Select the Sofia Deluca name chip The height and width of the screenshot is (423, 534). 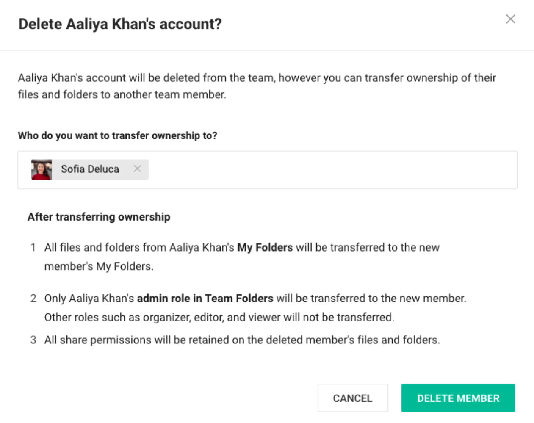[90, 169]
